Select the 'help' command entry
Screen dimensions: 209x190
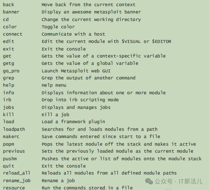8,85
